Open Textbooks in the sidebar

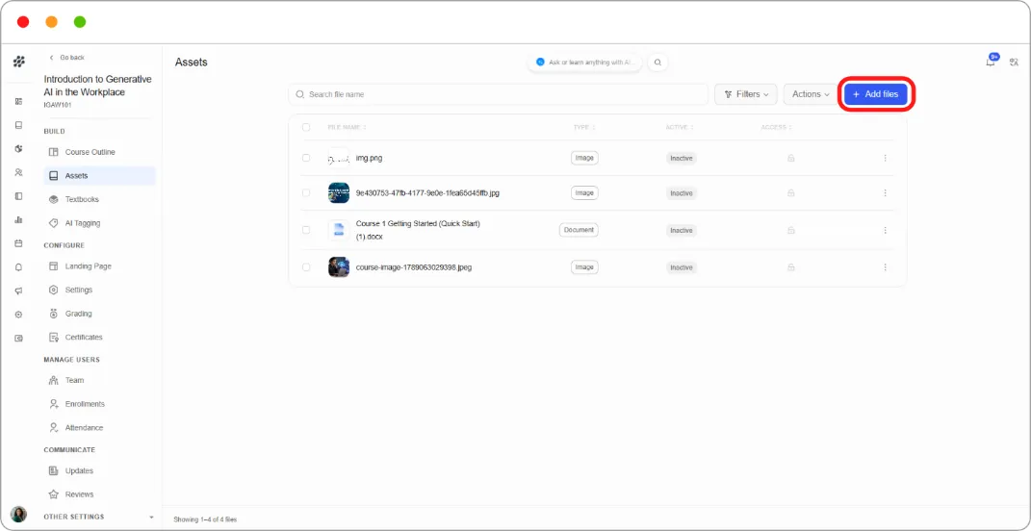pyautogui.click(x=99, y=199)
